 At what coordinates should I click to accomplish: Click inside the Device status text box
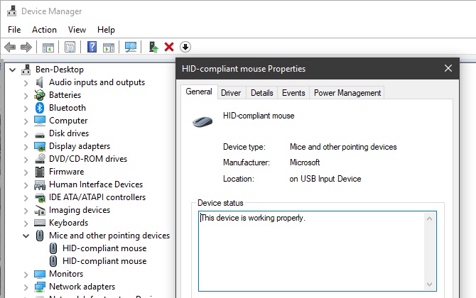(313, 248)
